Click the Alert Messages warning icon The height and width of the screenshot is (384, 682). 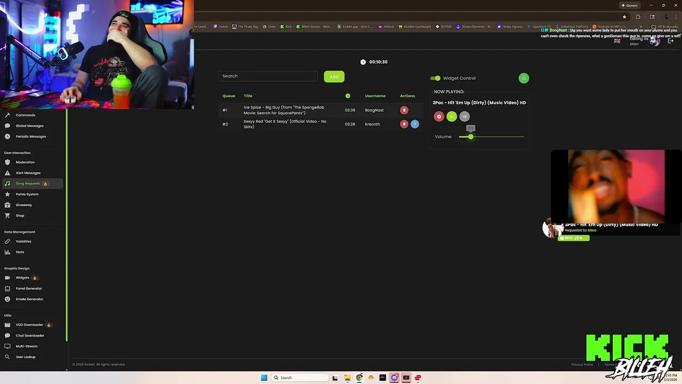(7, 173)
